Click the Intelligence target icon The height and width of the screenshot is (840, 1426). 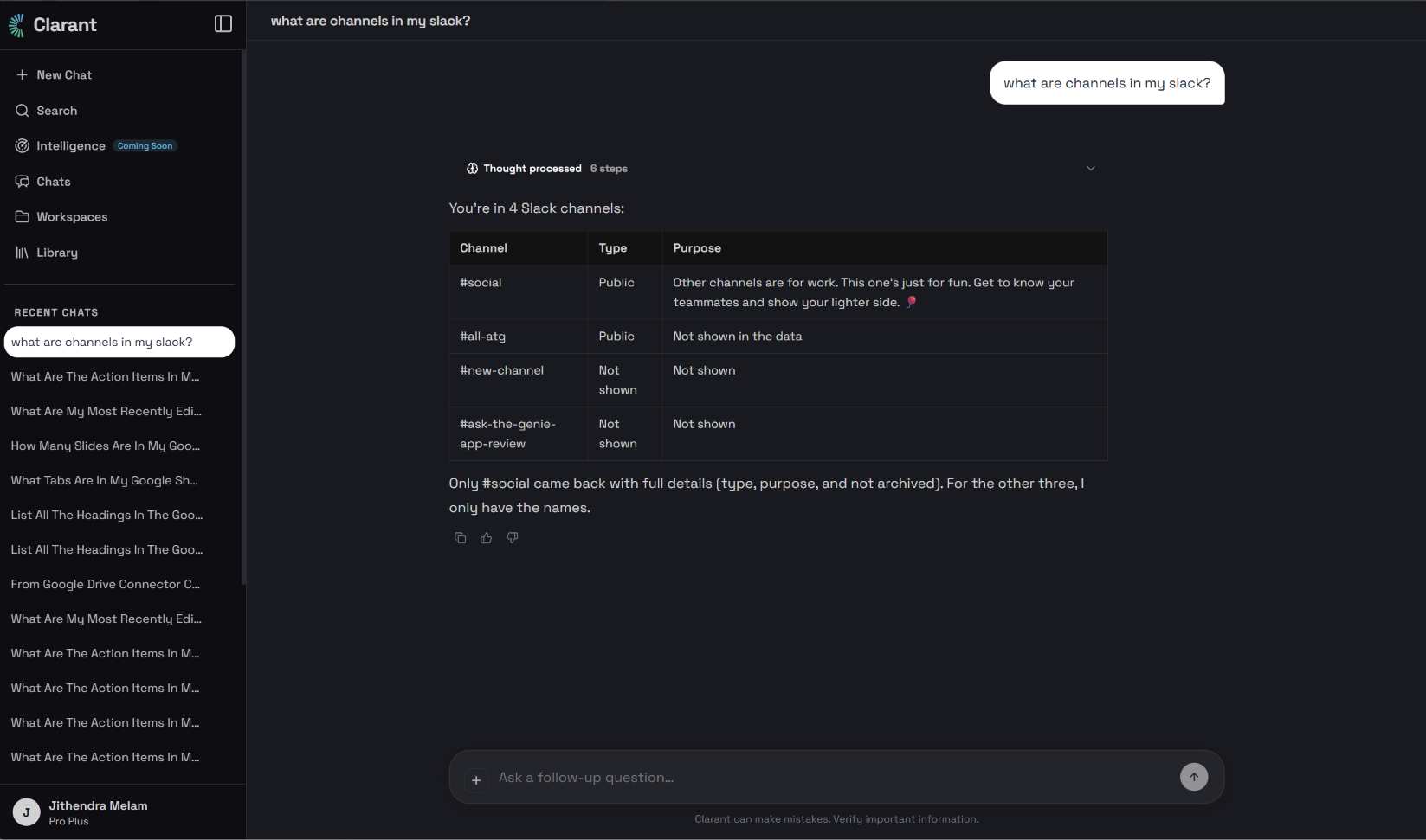point(23,146)
